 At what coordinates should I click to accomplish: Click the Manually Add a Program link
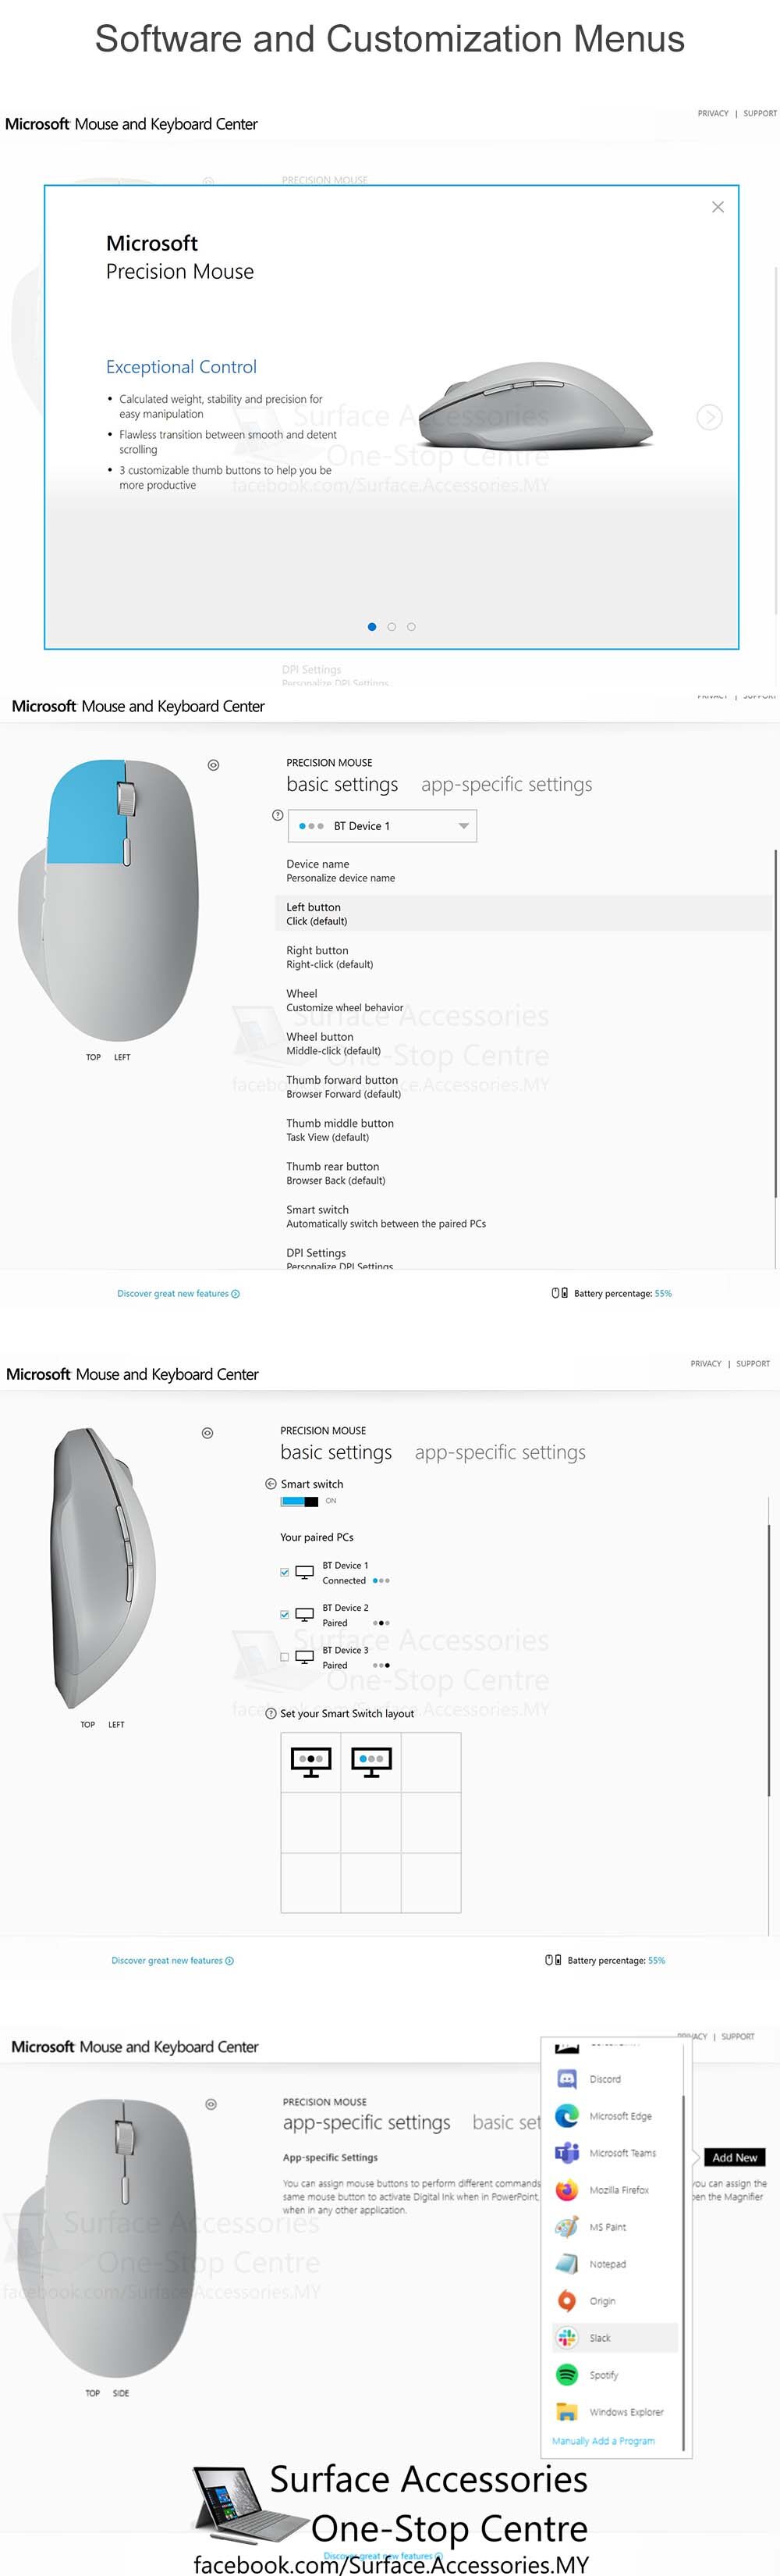coord(603,2441)
